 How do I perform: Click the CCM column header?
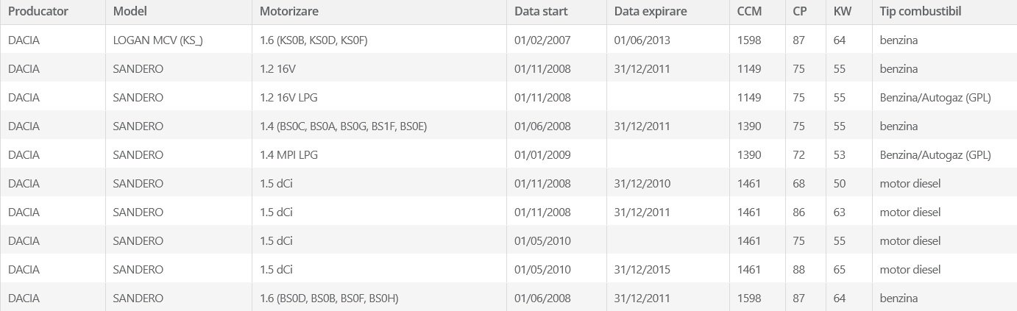pos(749,12)
